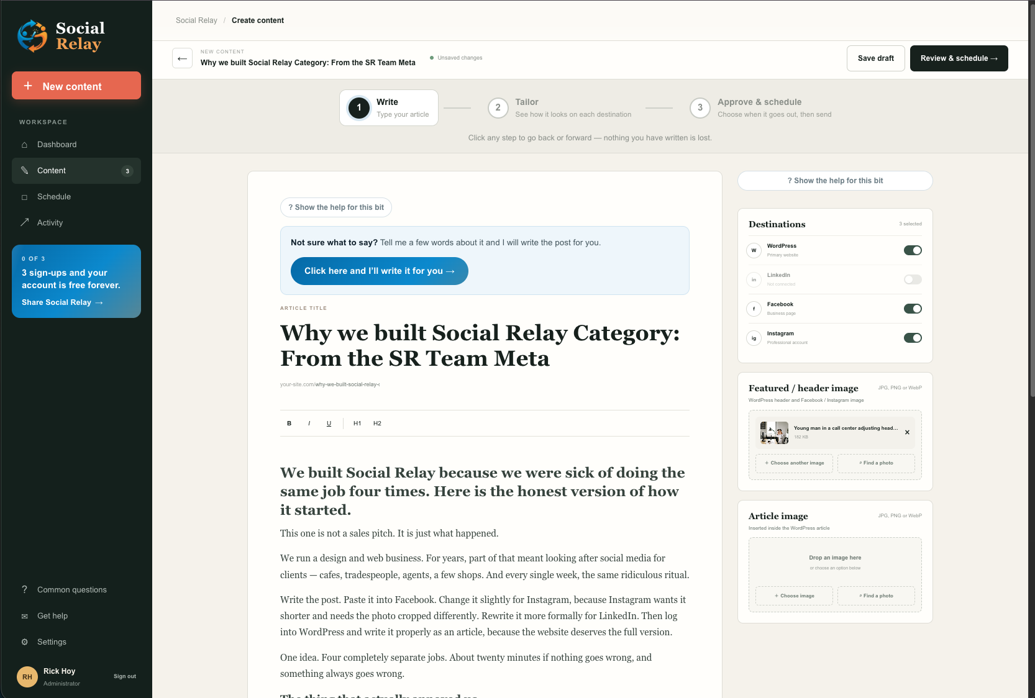Click the RH user avatar

(x=27, y=677)
